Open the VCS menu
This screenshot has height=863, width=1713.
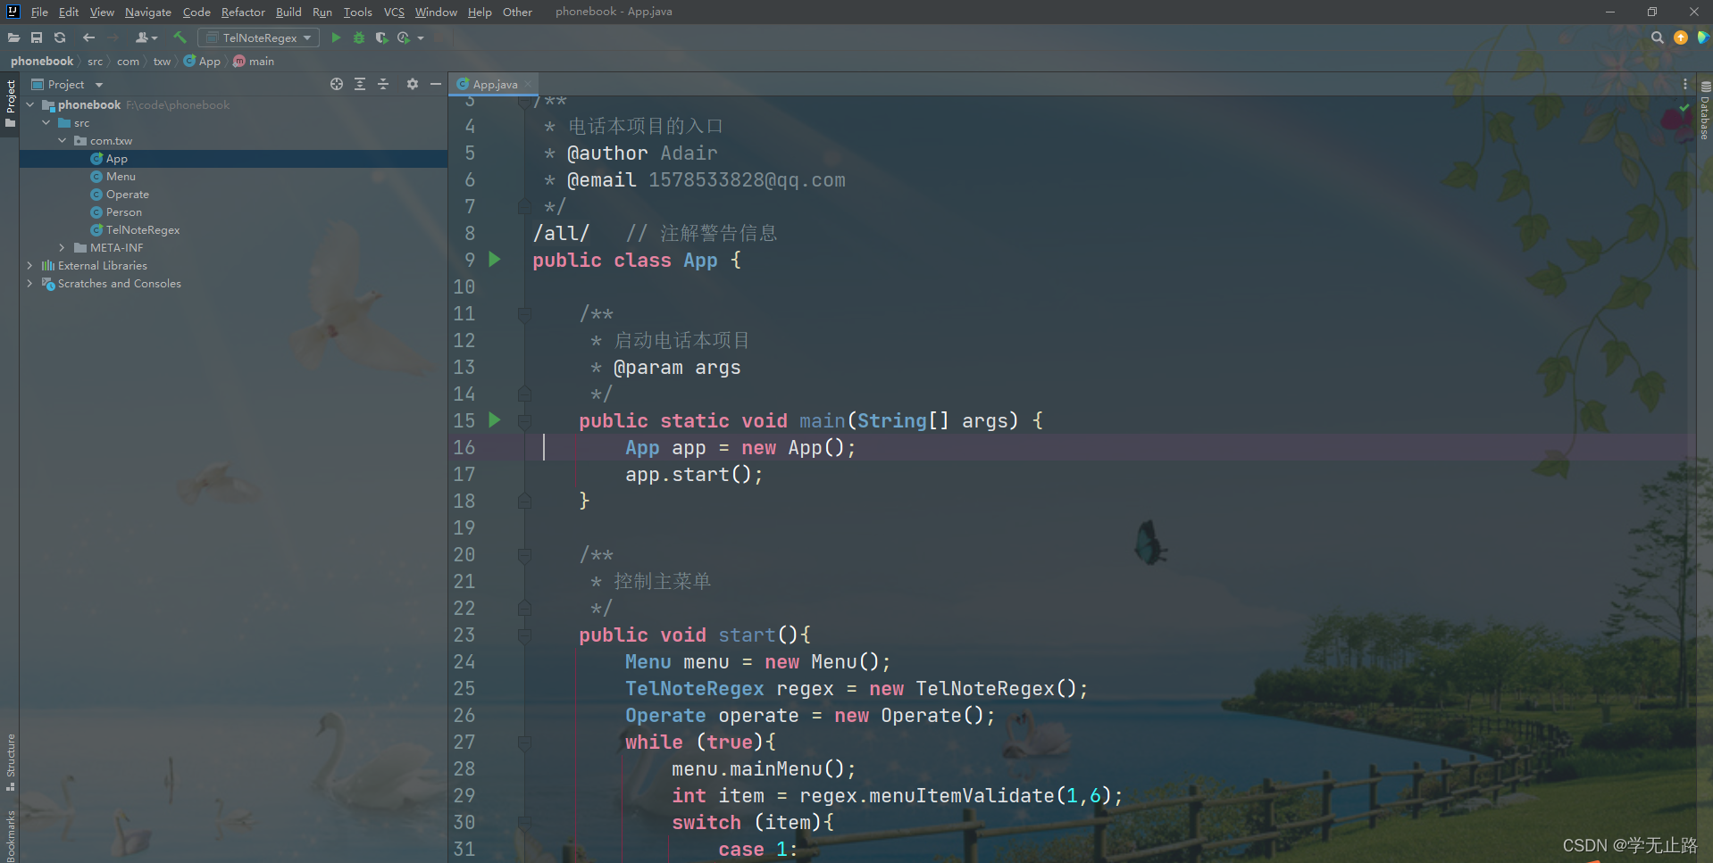click(x=394, y=12)
